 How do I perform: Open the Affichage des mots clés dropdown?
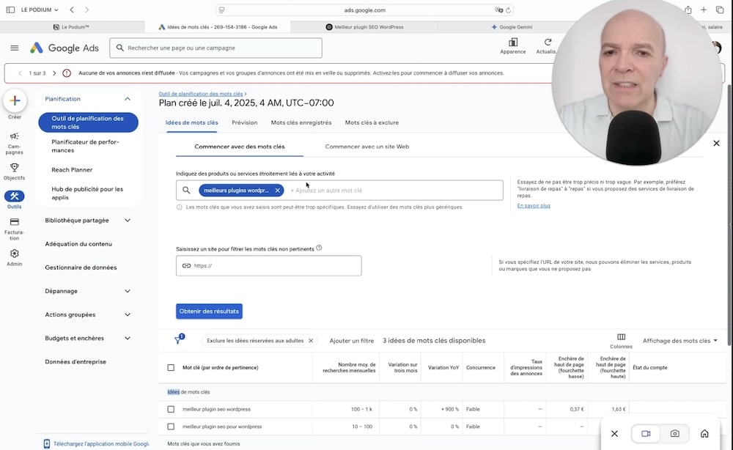679,341
